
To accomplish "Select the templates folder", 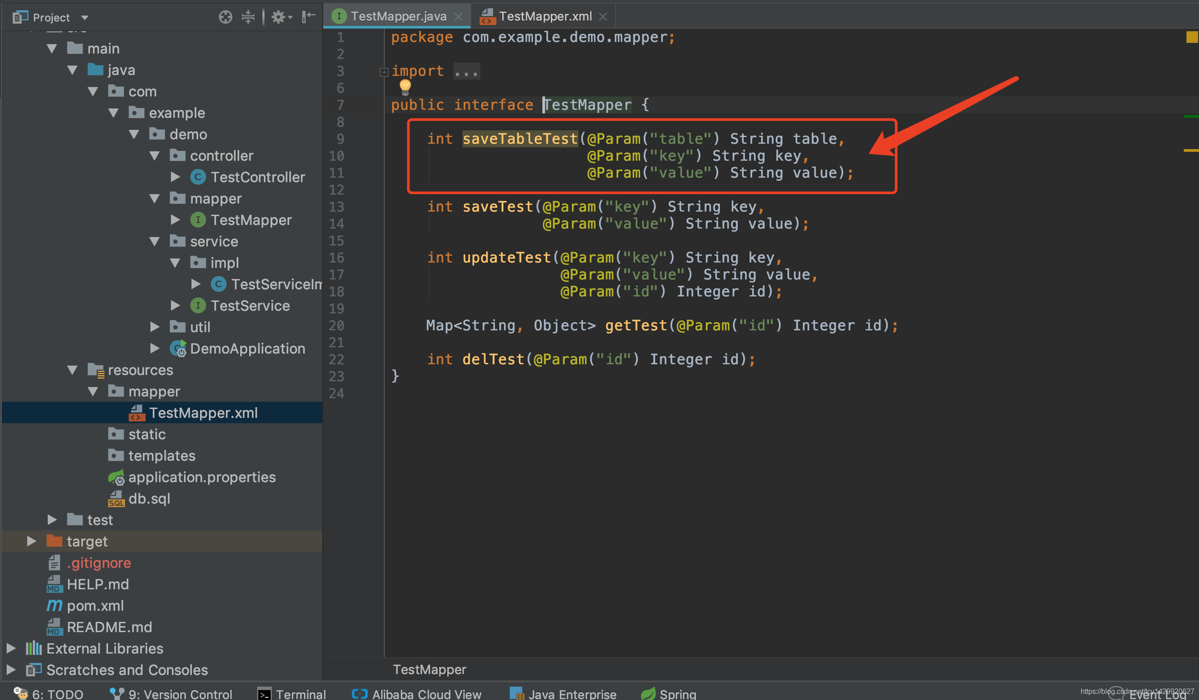I will (x=152, y=455).
